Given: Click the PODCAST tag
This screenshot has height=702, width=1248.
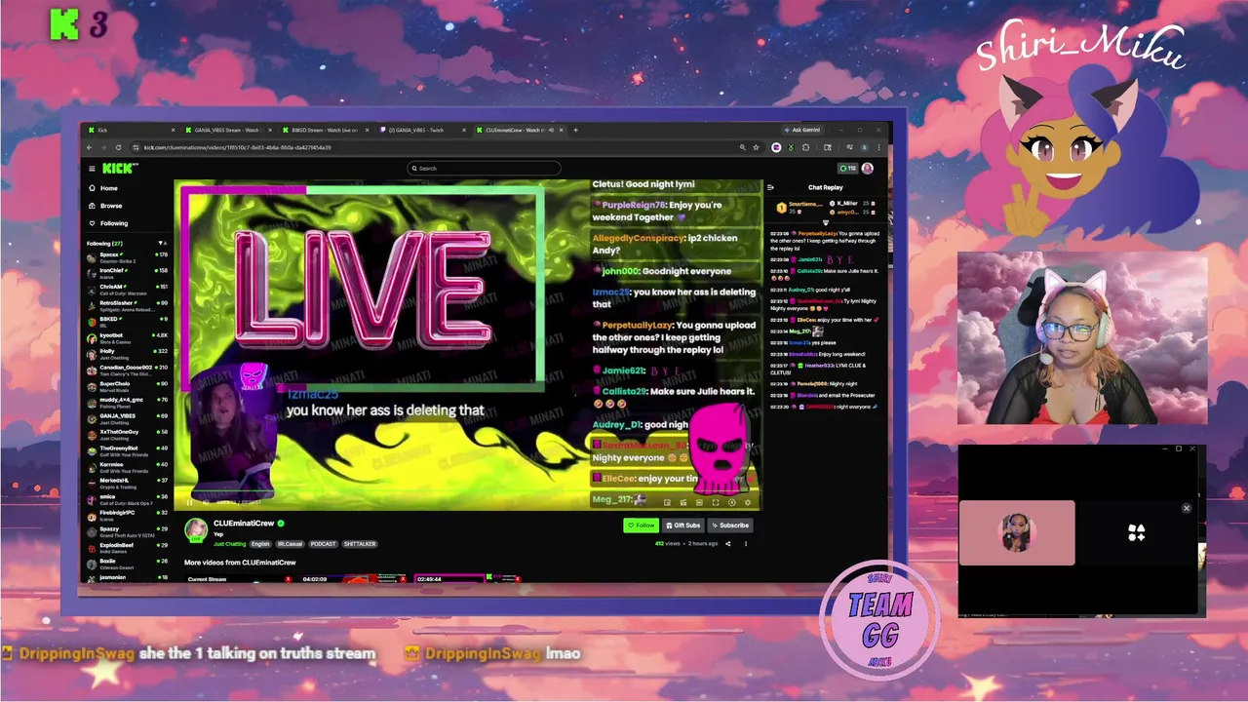Looking at the screenshot, I should tap(323, 544).
